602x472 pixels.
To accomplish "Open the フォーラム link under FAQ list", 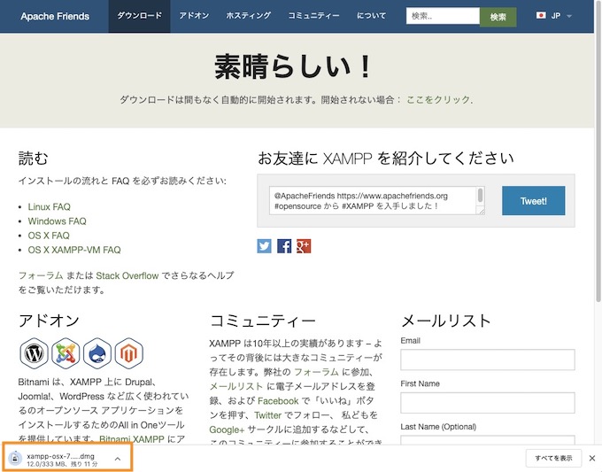I will click(x=41, y=275).
